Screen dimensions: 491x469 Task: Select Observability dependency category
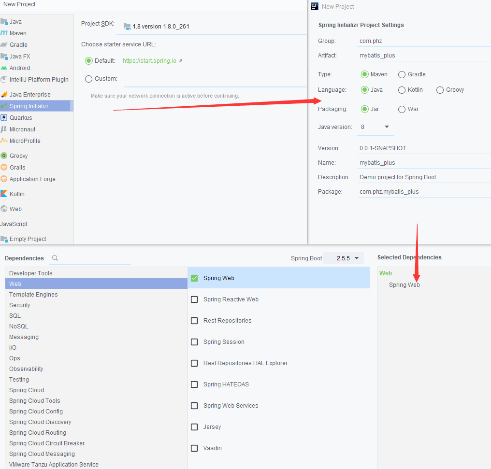point(97,369)
